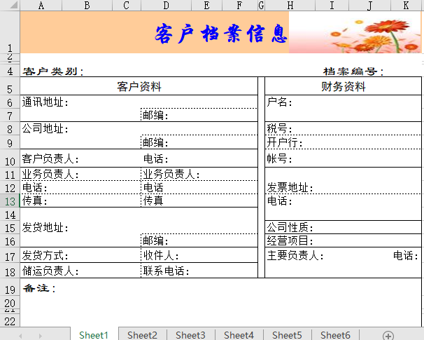Image resolution: width=424 pixels, height=340 pixels.
Task: Click the select-all corner of the grid
Action: 10,6
